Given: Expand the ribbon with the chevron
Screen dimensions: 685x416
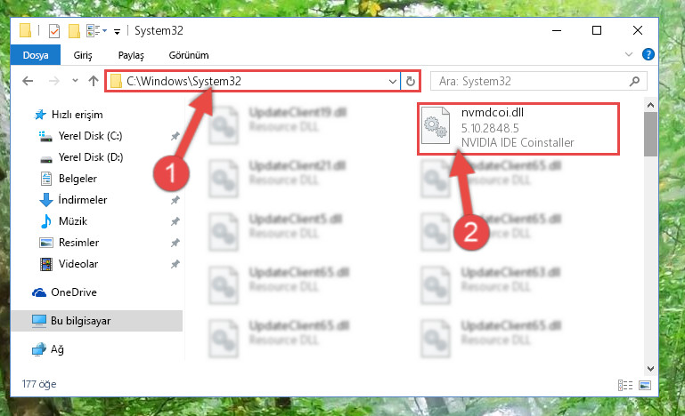Looking at the screenshot, I should (x=629, y=54).
